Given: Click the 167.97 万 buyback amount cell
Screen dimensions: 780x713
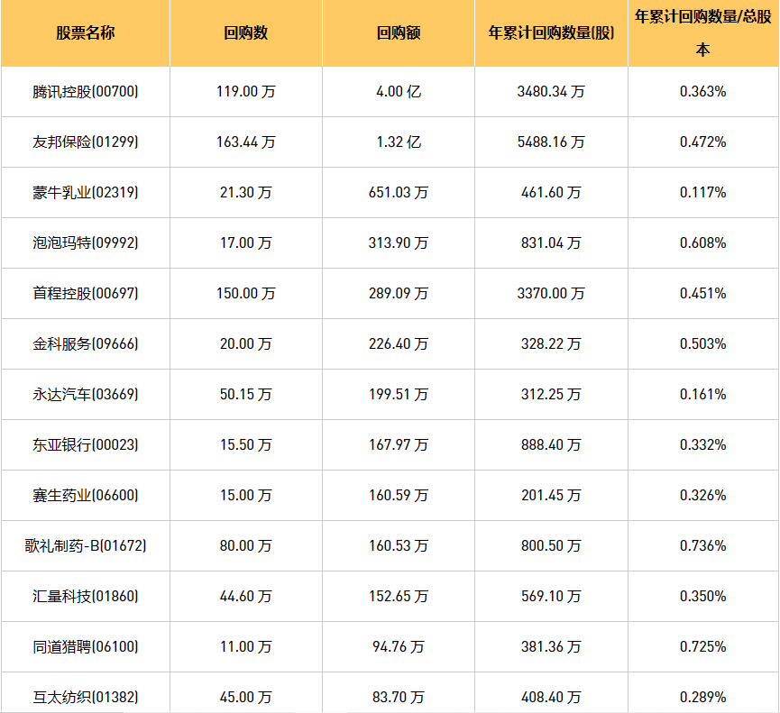Looking at the screenshot, I should (x=399, y=445).
